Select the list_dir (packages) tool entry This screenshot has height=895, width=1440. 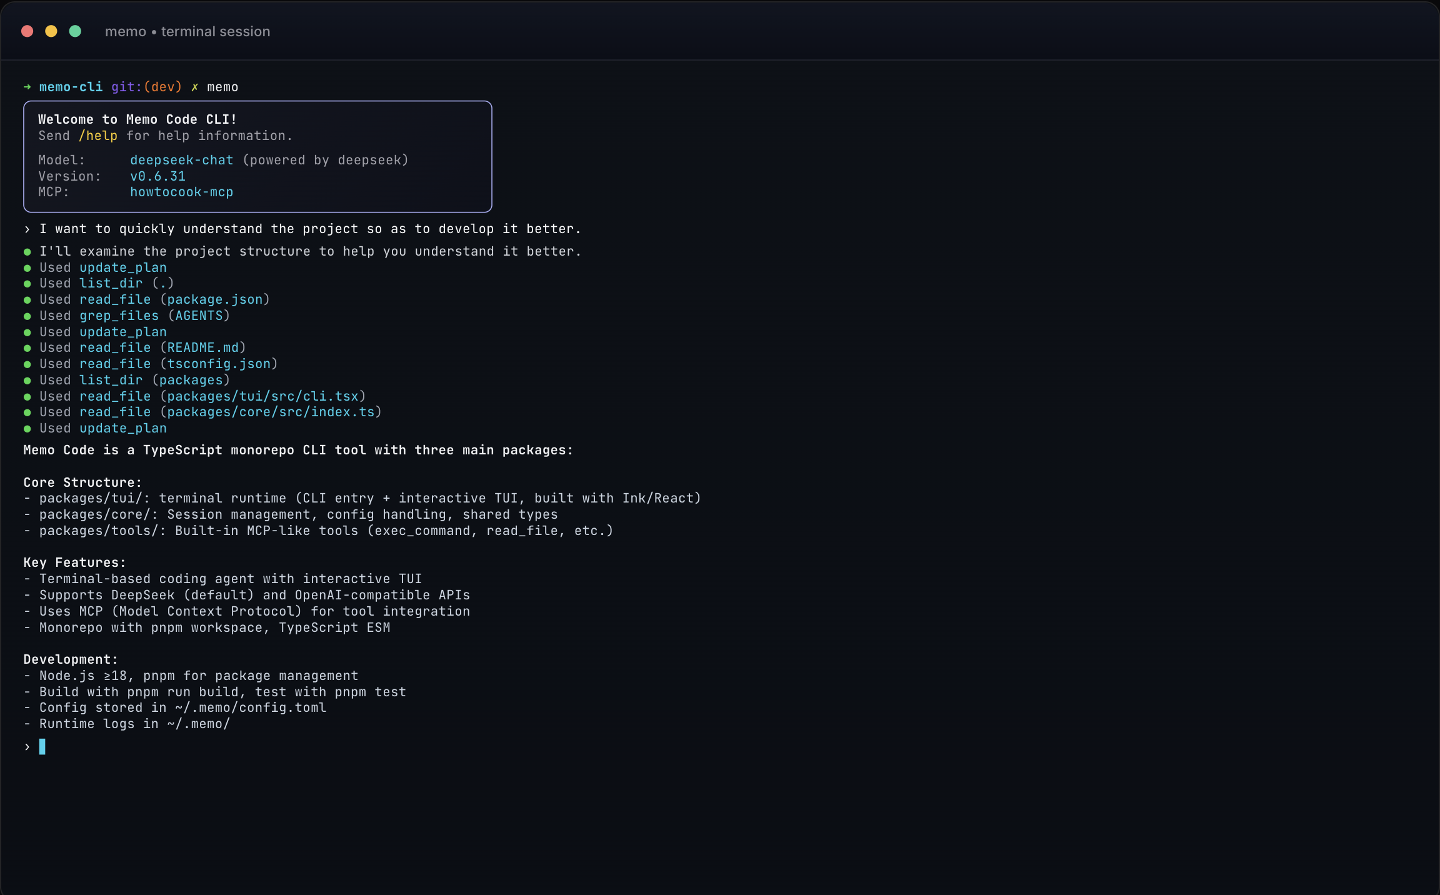click(153, 379)
